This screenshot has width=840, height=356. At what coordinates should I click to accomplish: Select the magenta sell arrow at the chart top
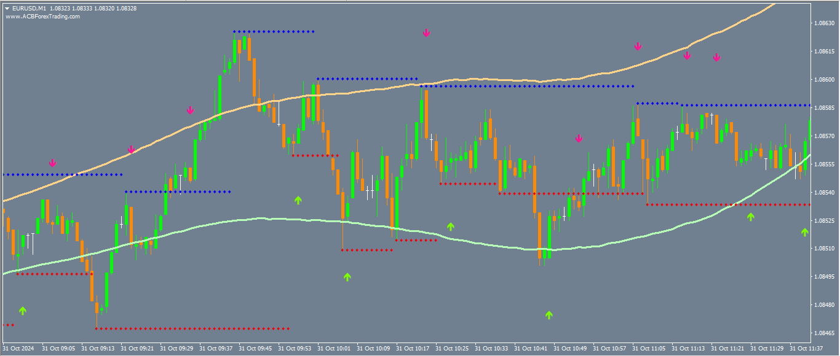tap(425, 34)
